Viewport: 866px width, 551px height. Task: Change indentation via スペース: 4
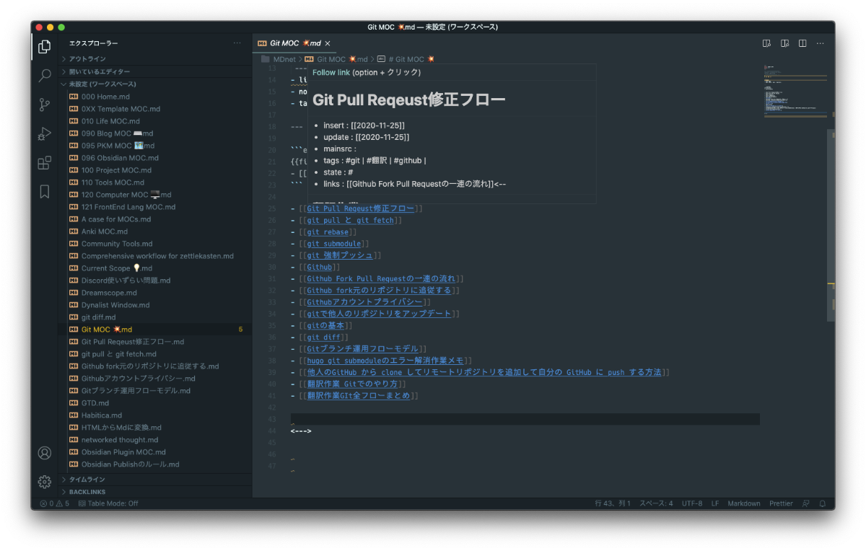[x=656, y=503]
